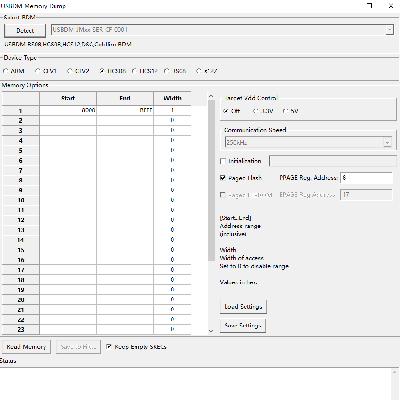Screen dimensions: 400x400
Task: Select the s12Z device type
Action: tap(199, 71)
